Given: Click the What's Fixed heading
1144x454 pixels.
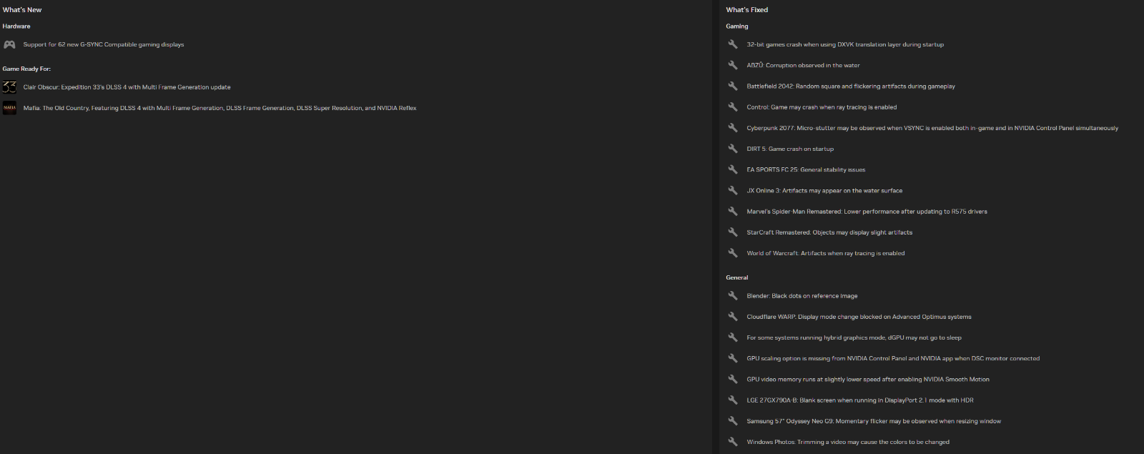Looking at the screenshot, I should tap(747, 10).
